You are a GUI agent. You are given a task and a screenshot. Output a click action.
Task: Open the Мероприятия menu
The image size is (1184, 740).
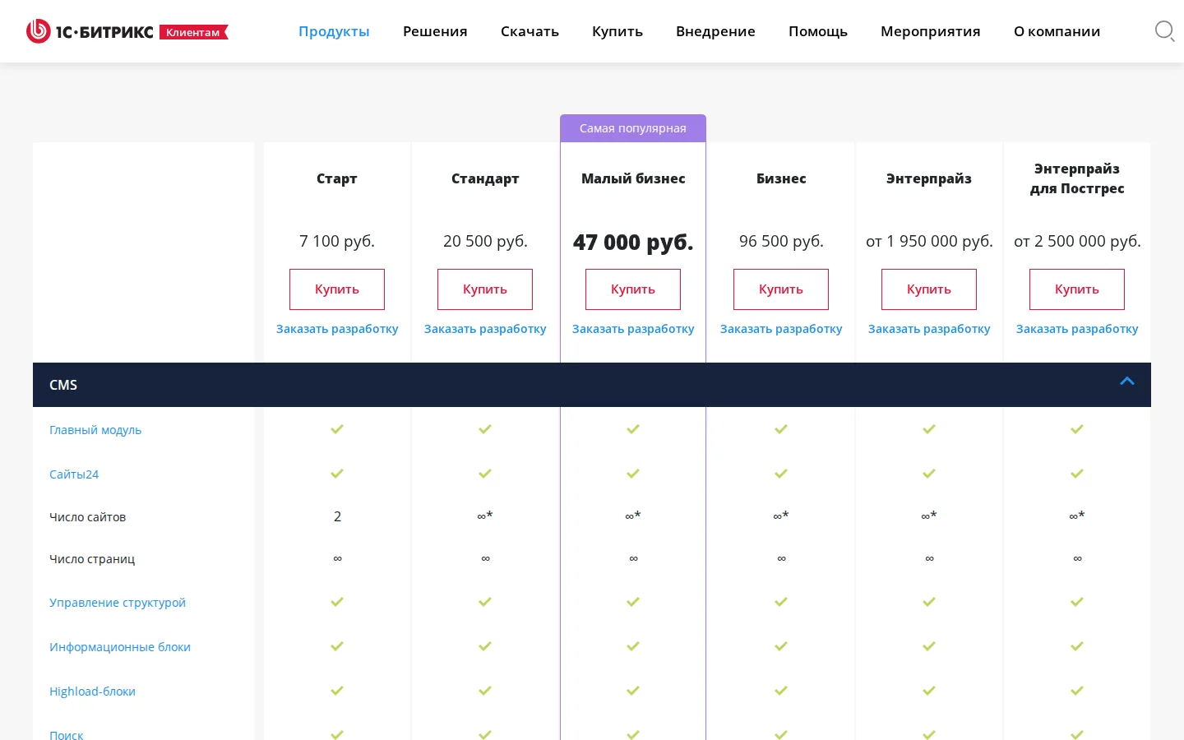point(931,31)
